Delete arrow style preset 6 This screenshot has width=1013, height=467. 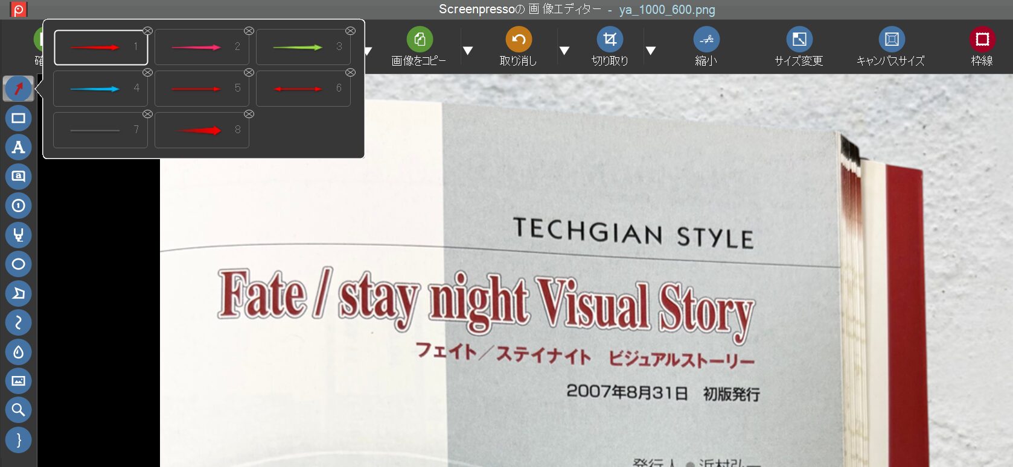pyautogui.click(x=350, y=72)
